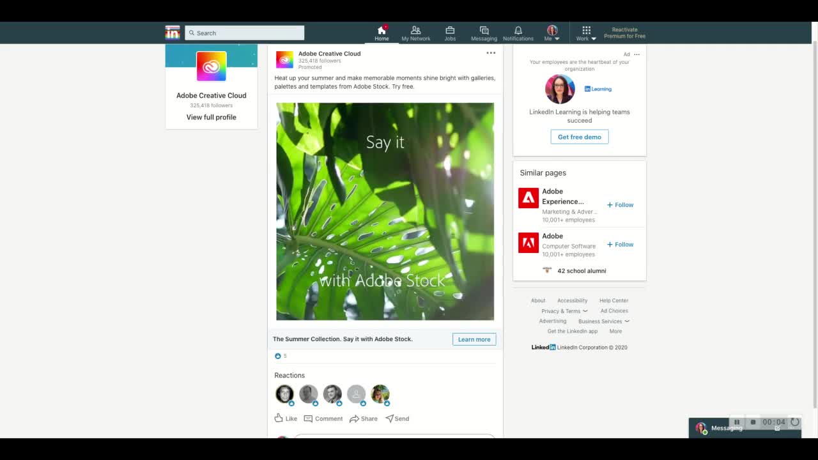Open the Ad Choices footer link

point(614,311)
